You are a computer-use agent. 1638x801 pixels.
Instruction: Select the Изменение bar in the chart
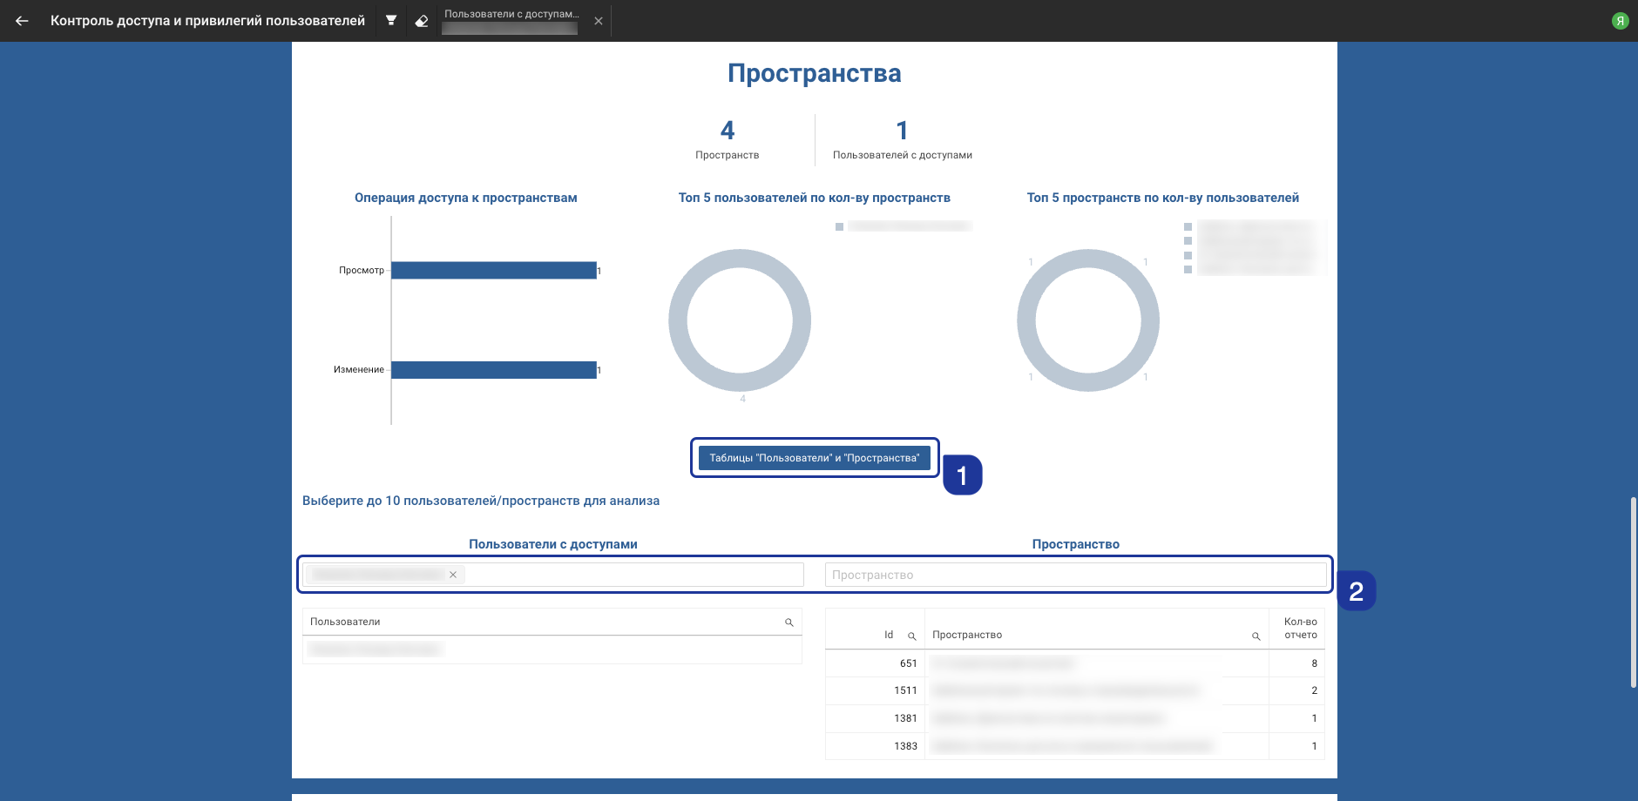click(493, 370)
